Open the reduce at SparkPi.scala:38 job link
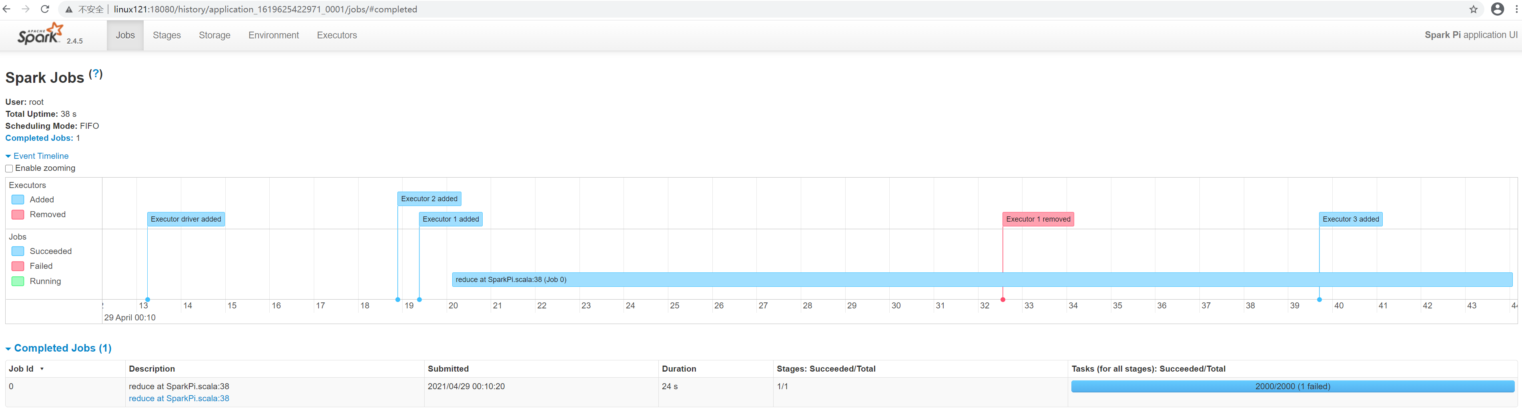This screenshot has height=412, width=1522. pyautogui.click(x=179, y=398)
